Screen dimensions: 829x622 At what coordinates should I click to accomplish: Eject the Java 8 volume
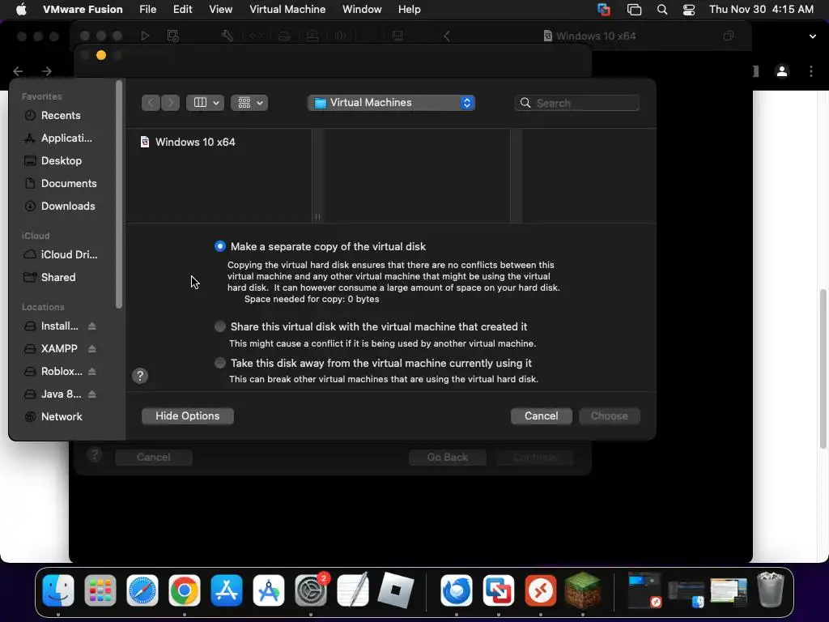click(x=92, y=394)
